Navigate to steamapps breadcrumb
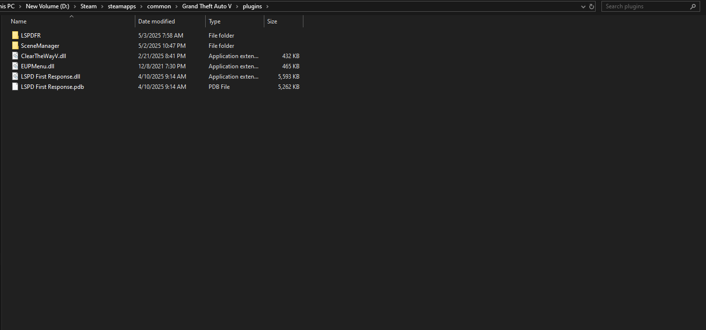Viewport: 706px width, 330px height. pyautogui.click(x=122, y=6)
